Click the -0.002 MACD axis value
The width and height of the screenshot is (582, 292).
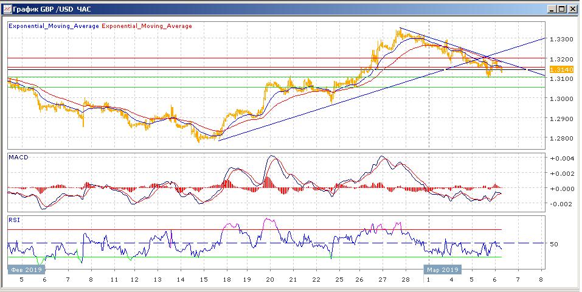pyautogui.click(x=561, y=204)
